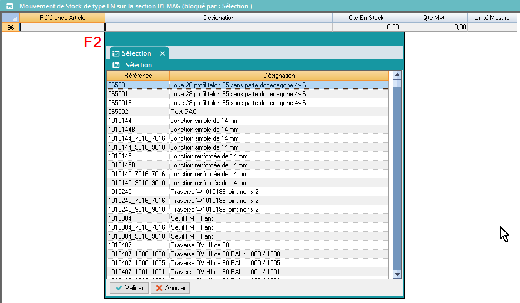Click the window icon in title bar
The width and height of the screenshot is (520, 303).
[x=9, y=6]
